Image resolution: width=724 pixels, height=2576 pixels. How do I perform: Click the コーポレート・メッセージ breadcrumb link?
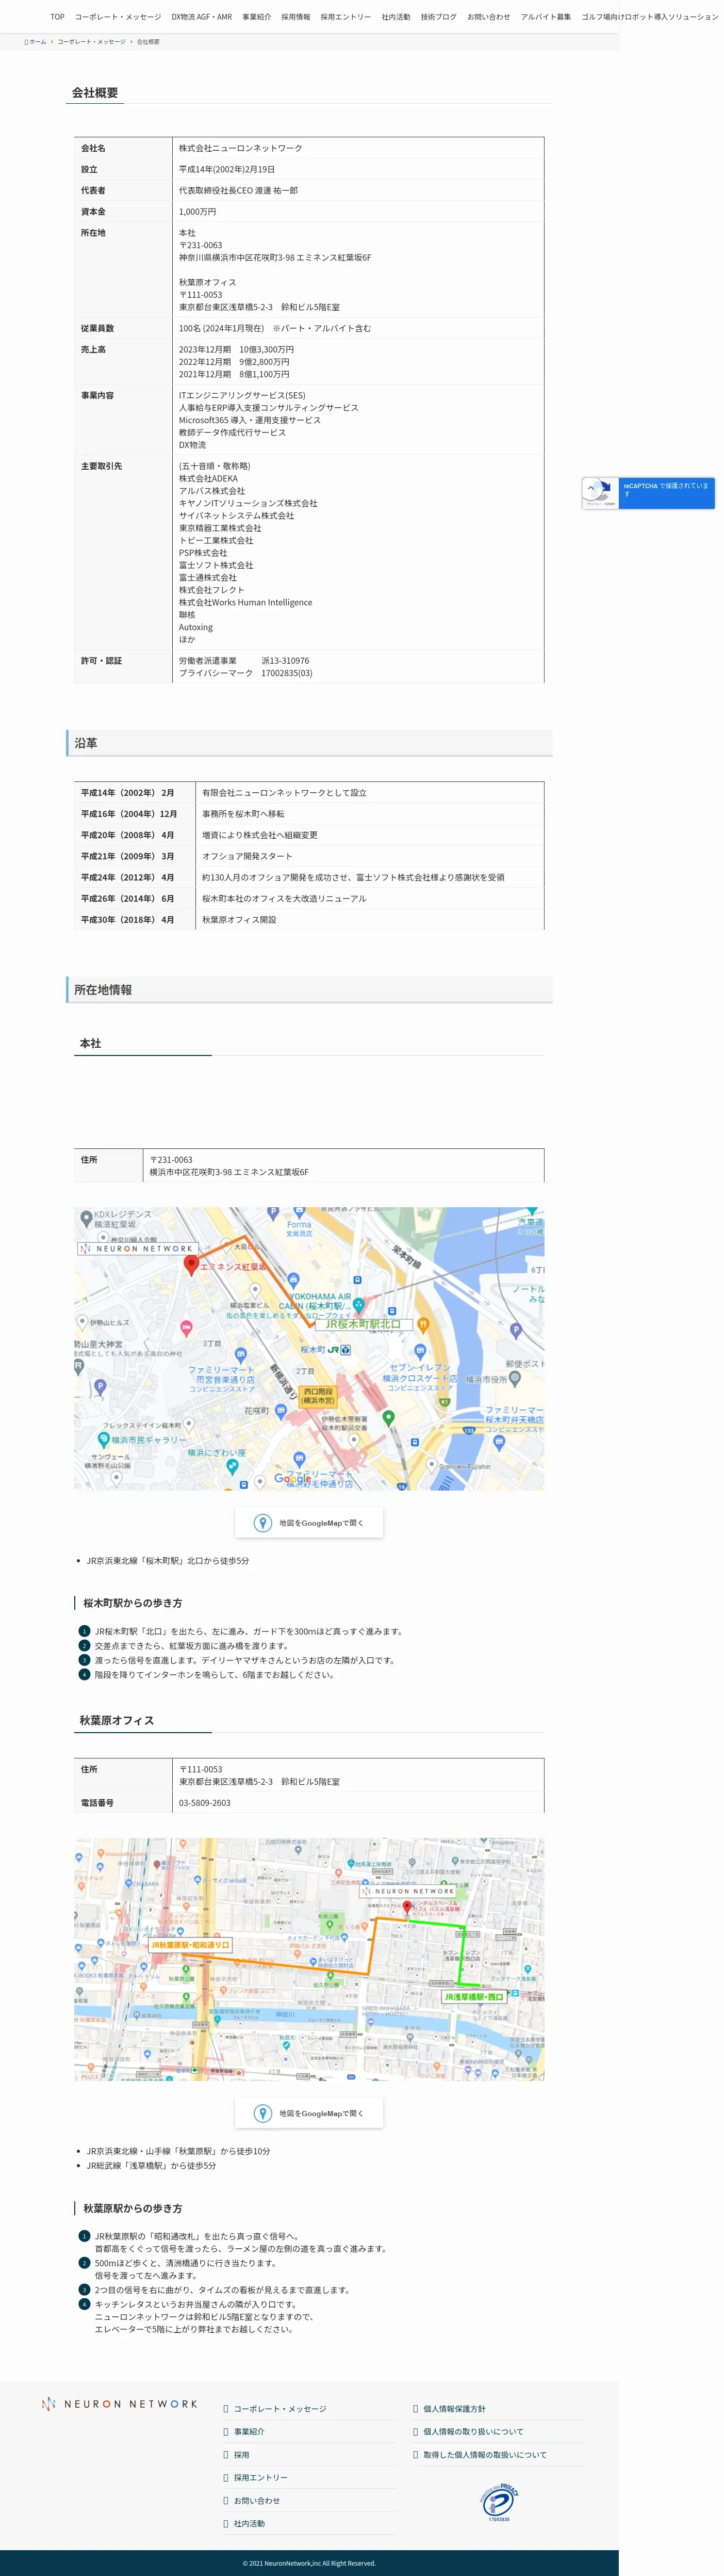point(92,42)
